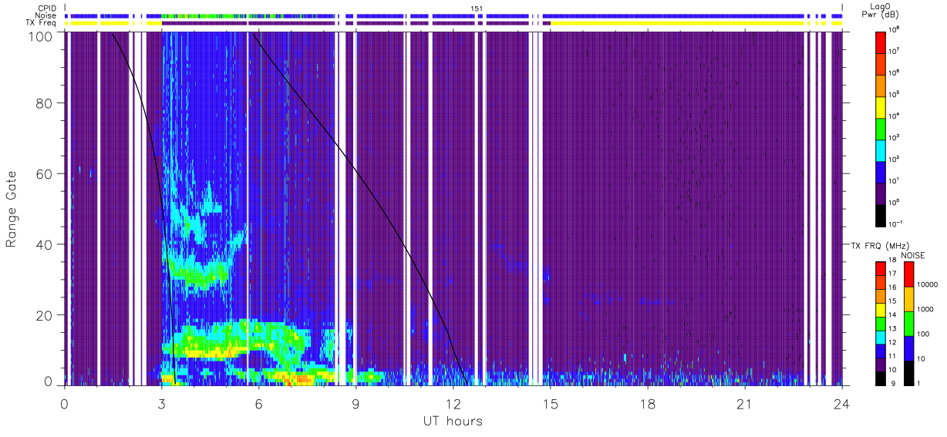Viewport: 947px width, 437px height.
Task: Select the yellow 14–15 MHz TX FRQ swatch
Action: click(881, 308)
